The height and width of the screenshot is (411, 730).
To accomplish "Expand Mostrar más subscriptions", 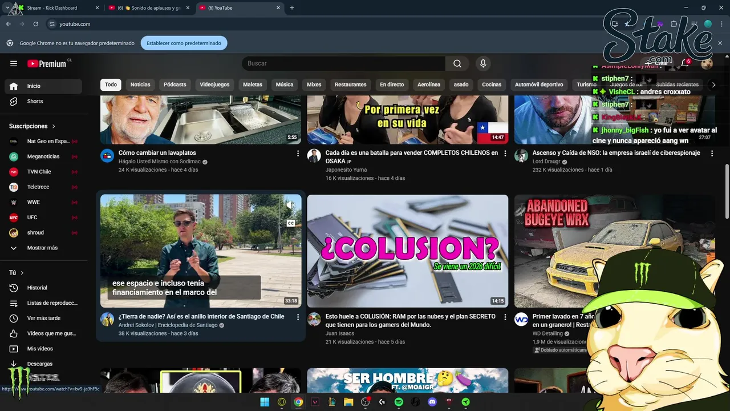I will click(43, 248).
